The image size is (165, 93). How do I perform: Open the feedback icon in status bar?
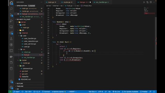(x=150, y=92)
